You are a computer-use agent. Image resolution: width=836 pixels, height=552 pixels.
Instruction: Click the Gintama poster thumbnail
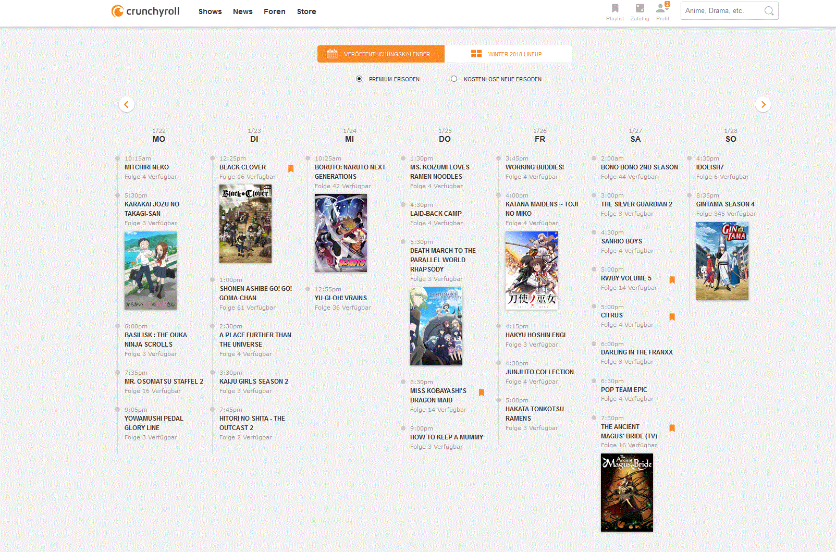click(722, 261)
